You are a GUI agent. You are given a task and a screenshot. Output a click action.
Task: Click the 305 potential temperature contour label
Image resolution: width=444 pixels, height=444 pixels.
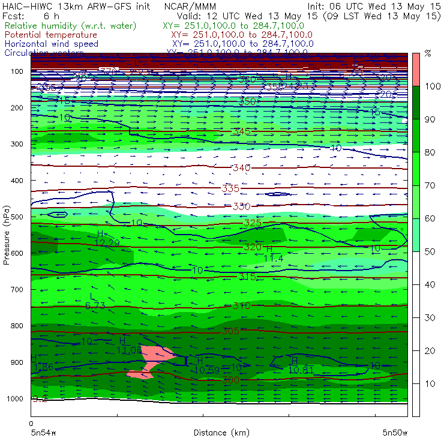(230, 331)
